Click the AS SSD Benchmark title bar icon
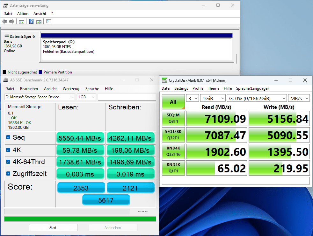This screenshot has width=313, height=236. (x=6, y=80)
